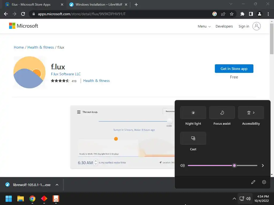The width and height of the screenshot is (274, 205).
Task: Toggle Focus assist
Action: click(x=222, y=113)
